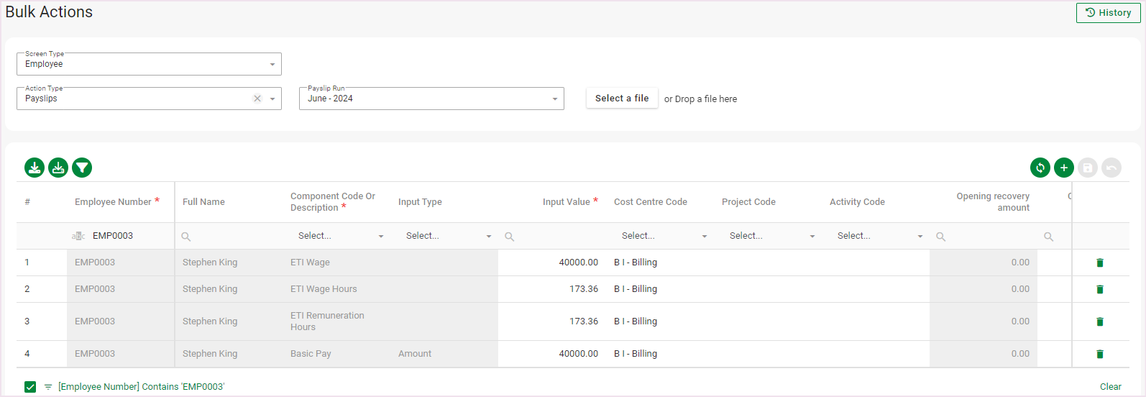Click the green refresh icon
Screen dimensions: 1146x397
point(1040,168)
